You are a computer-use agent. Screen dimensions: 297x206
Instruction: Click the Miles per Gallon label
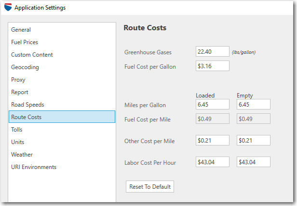145,105
